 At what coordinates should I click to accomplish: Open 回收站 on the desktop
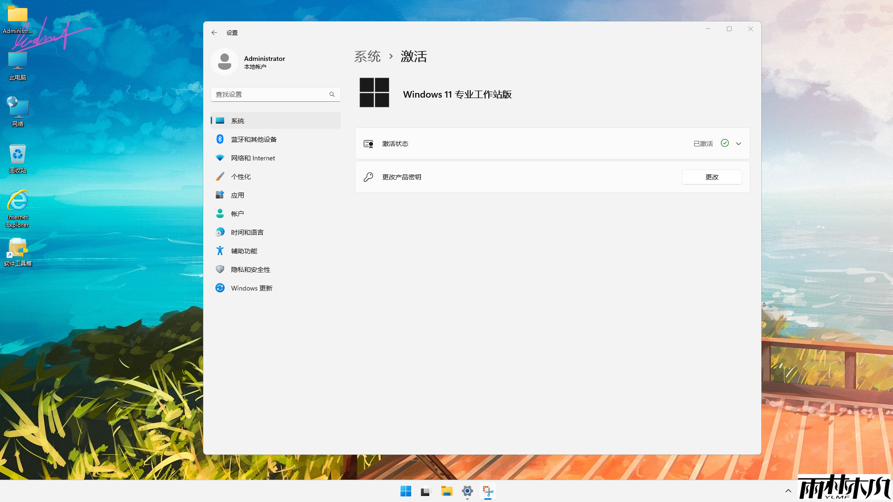17,154
